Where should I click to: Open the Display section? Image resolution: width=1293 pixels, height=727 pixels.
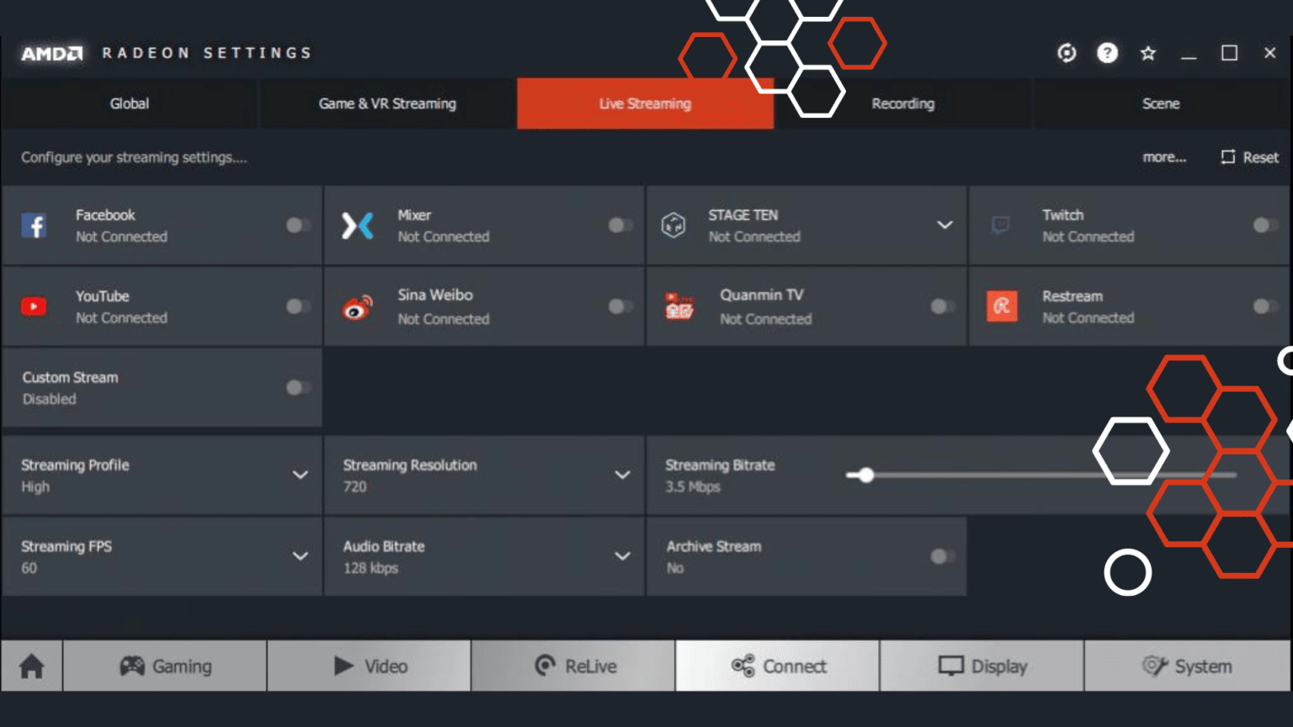982,666
